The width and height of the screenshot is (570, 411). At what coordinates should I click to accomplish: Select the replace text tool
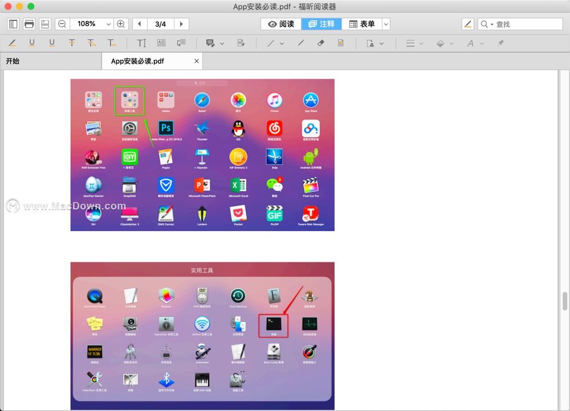(92, 43)
